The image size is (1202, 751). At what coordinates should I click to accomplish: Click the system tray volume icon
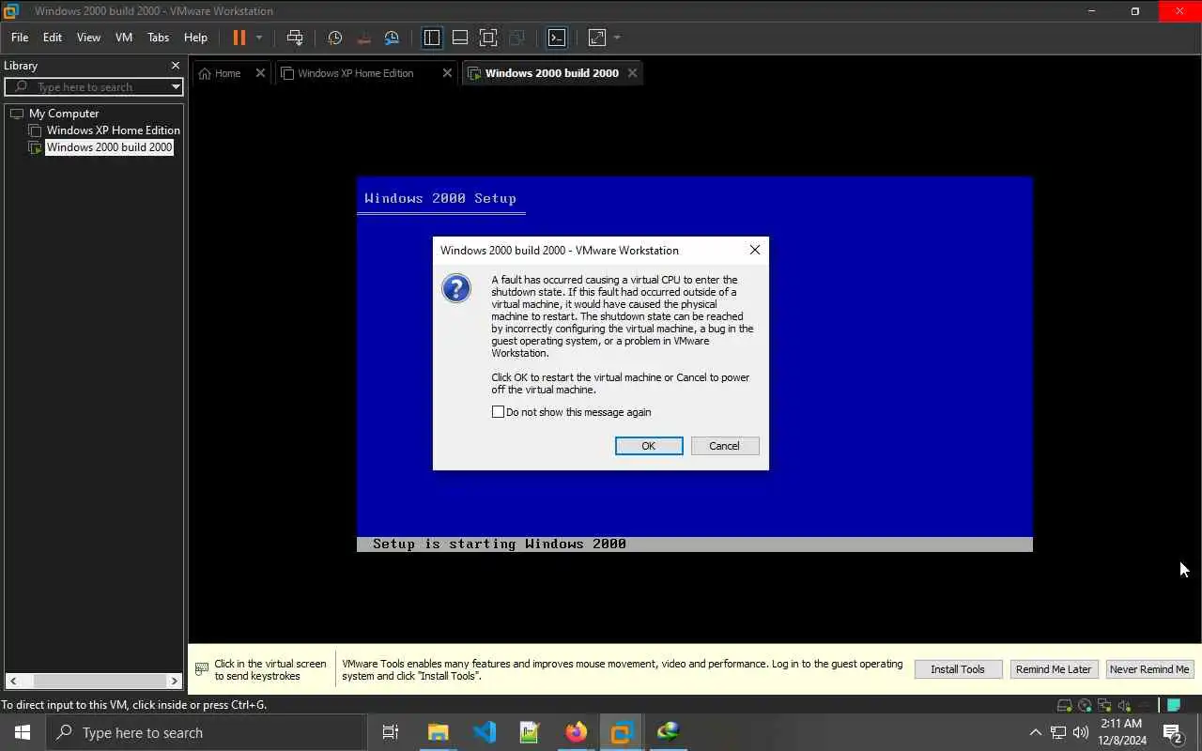coord(1081,732)
